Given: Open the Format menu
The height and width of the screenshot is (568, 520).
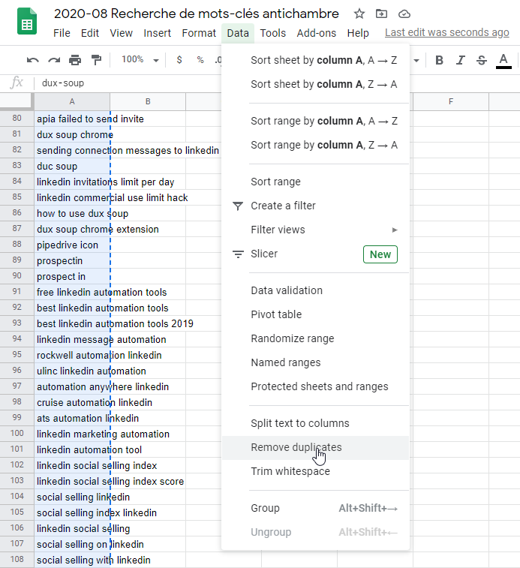Looking at the screenshot, I should click(x=199, y=33).
